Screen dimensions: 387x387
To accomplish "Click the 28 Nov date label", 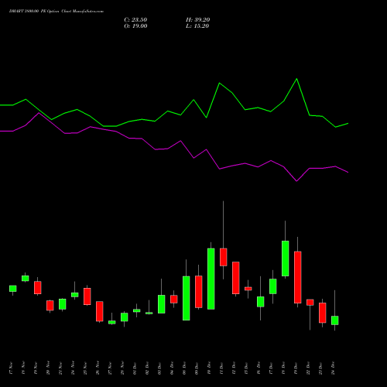I will 122,368.
